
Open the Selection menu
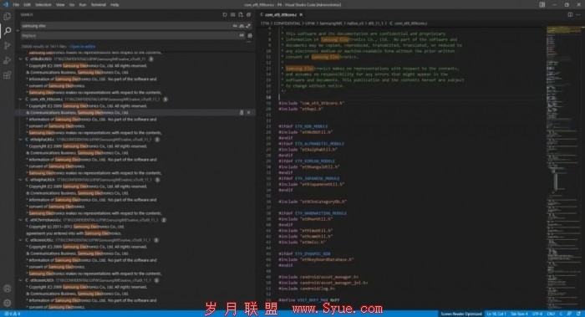click(43, 5)
